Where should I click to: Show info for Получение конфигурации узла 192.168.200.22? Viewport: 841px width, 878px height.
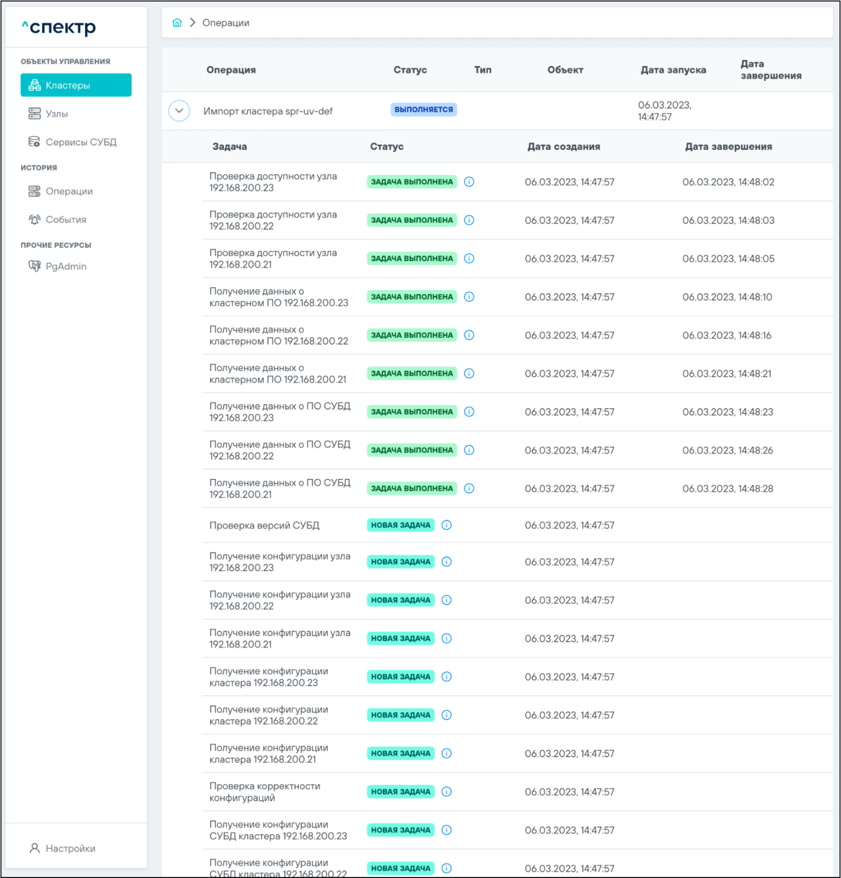pyautogui.click(x=447, y=600)
